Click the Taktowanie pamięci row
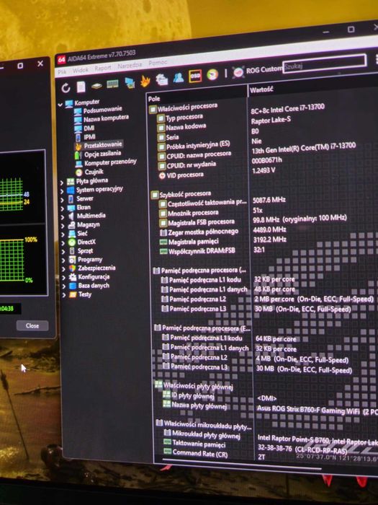378x505 pixels. (199, 444)
